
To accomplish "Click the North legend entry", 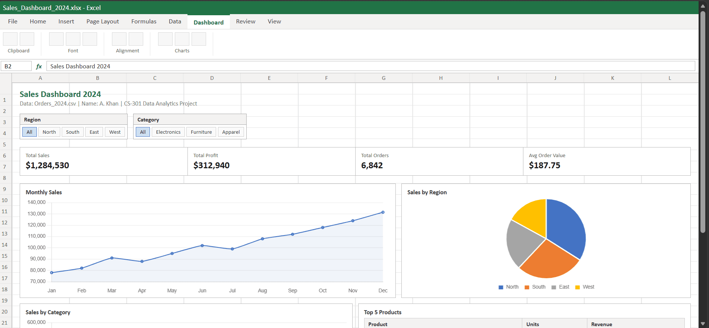I will [x=509, y=287].
